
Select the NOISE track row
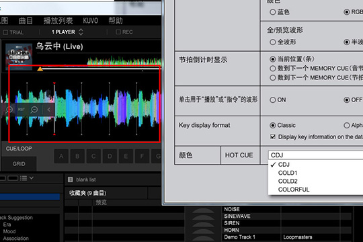pos(232,209)
